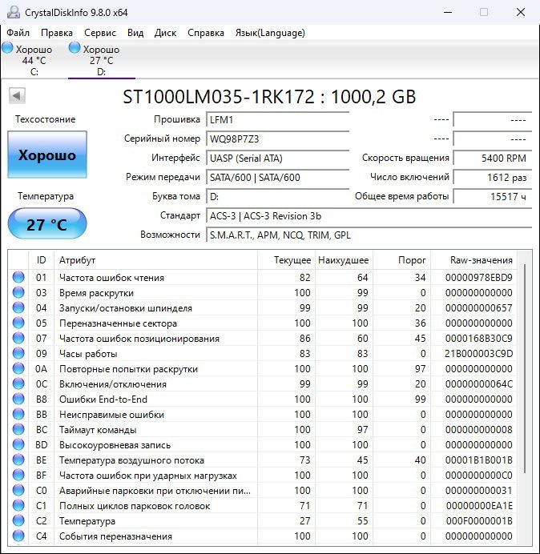The image size is (540, 554).
Task: Select the C: drive status orb
Action: (x=7, y=48)
